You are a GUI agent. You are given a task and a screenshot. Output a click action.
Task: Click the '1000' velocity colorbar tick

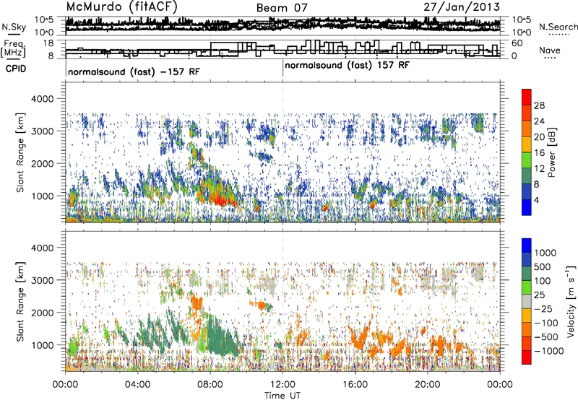coord(545,253)
